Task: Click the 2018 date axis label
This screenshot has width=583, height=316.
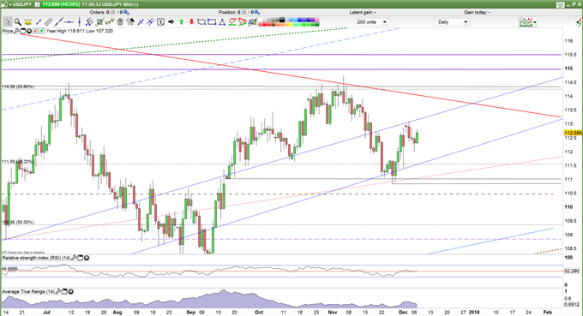Action: point(474,313)
